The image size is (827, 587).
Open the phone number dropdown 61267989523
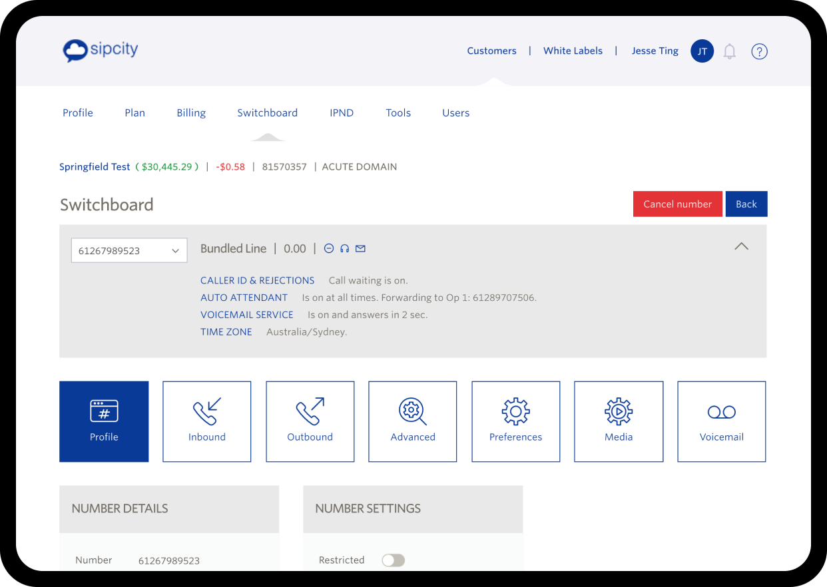pos(129,250)
